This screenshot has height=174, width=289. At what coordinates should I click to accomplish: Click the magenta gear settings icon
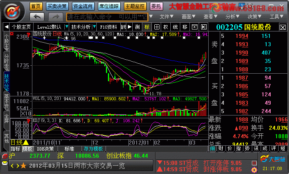pos(254,170)
